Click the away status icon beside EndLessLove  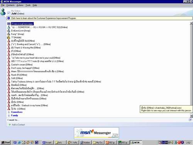pos(8,31)
